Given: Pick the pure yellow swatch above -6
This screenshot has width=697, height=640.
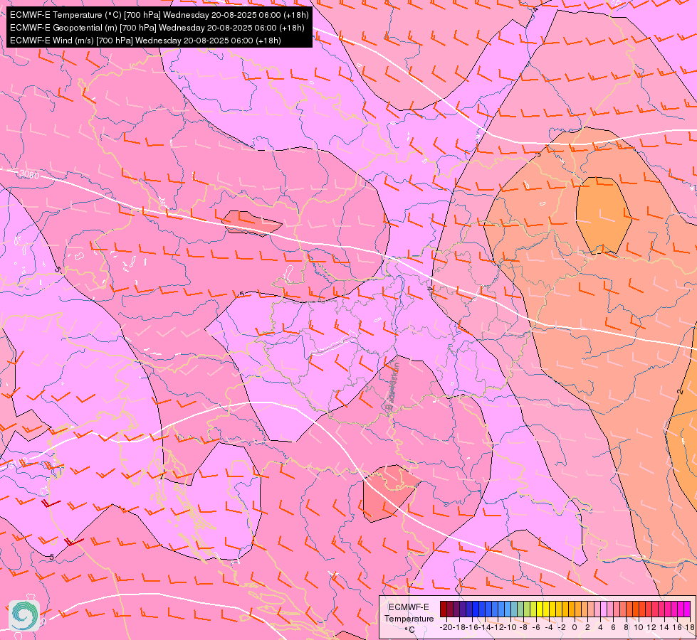Looking at the screenshot, I should (540, 609).
